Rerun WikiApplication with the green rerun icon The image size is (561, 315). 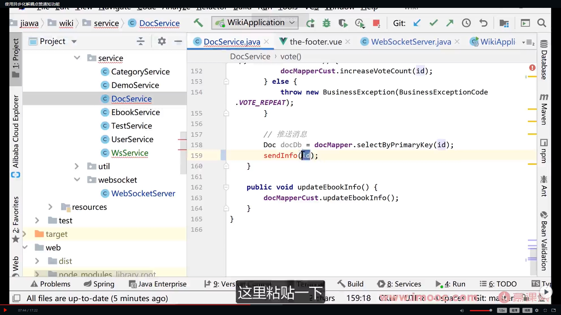(310, 23)
